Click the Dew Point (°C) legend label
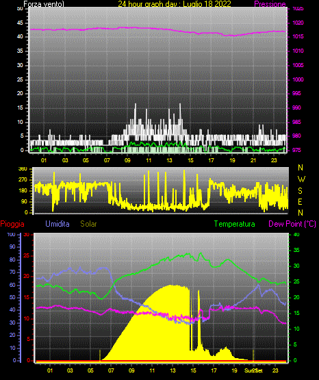 (x=292, y=224)
